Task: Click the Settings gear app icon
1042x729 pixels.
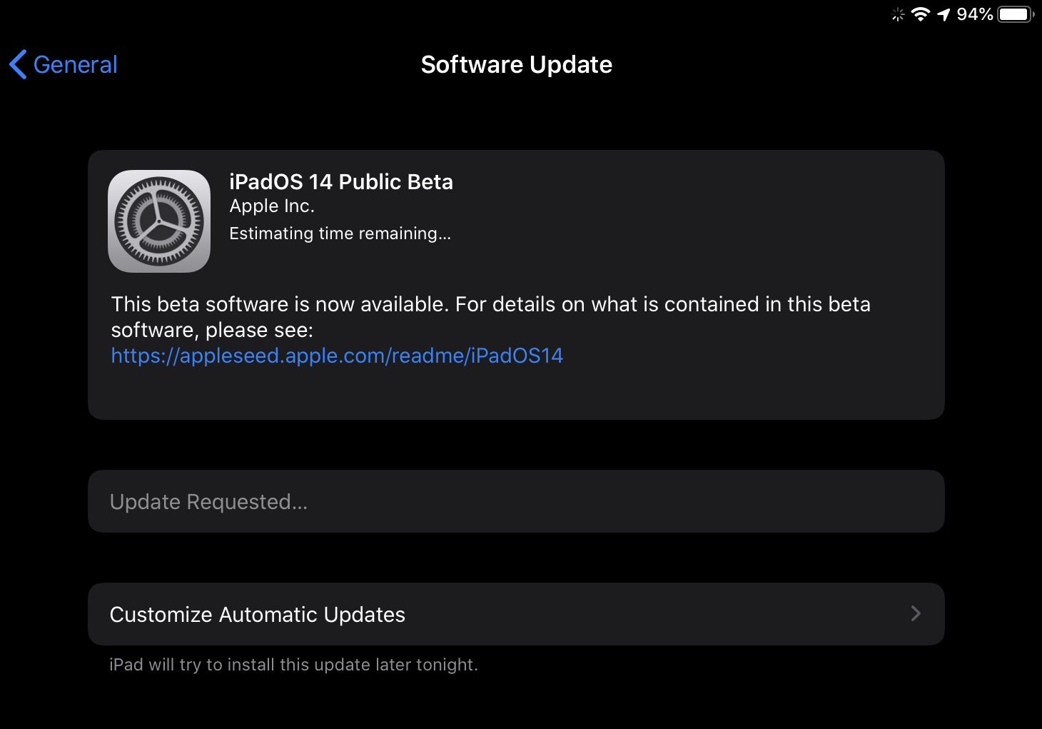Action: (x=159, y=221)
